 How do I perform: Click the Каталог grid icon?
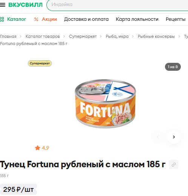[2, 19]
